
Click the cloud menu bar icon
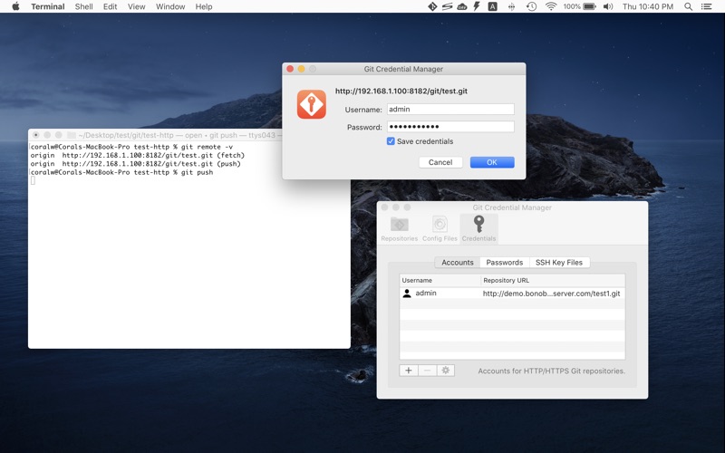click(x=462, y=6)
